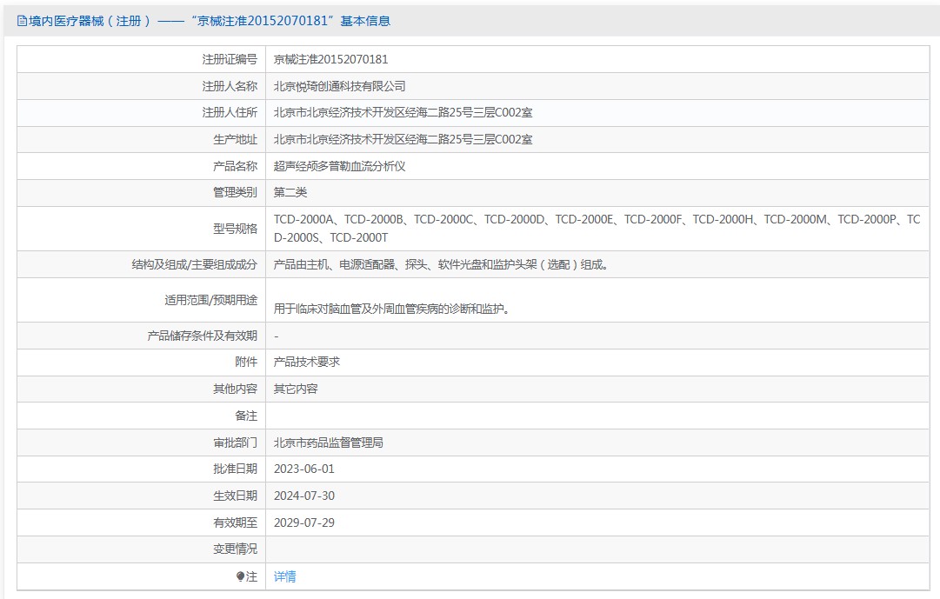Click the document icon beside the page title
The width and height of the screenshot is (940, 599).
[x=23, y=22]
